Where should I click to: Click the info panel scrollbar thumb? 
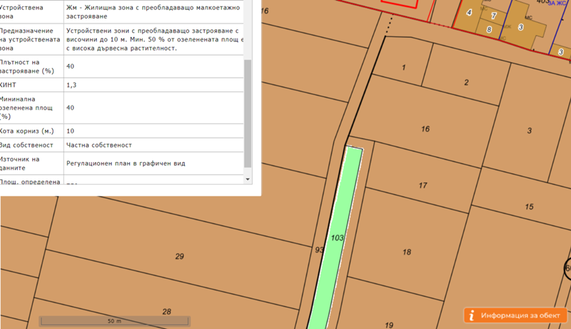(248, 113)
